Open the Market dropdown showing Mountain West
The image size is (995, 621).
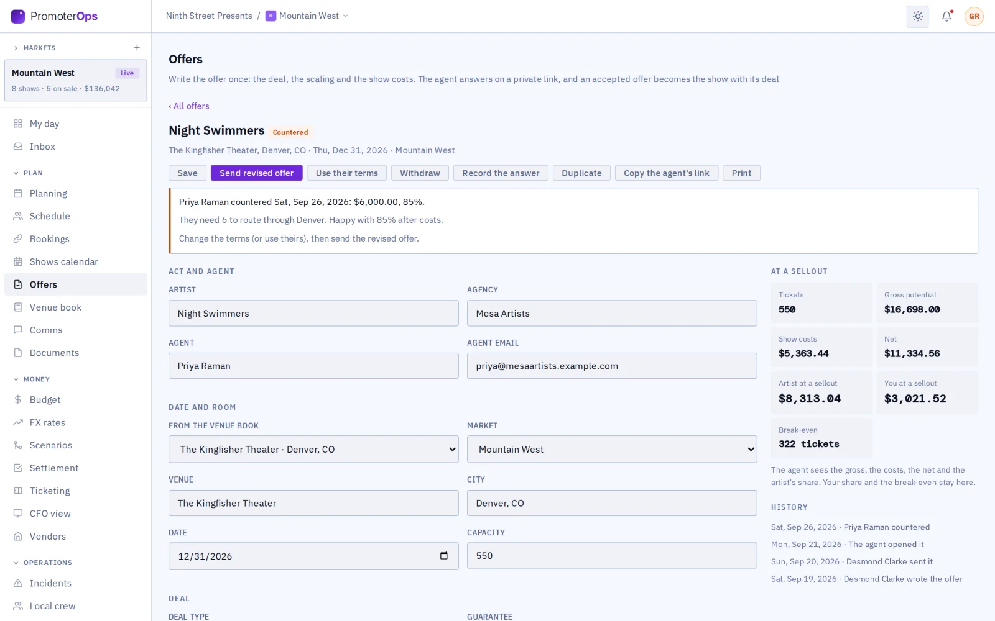(x=612, y=449)
